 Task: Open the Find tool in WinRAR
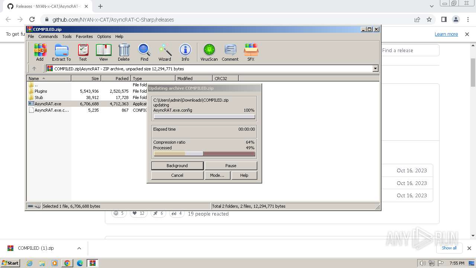[x=144, y=52]
